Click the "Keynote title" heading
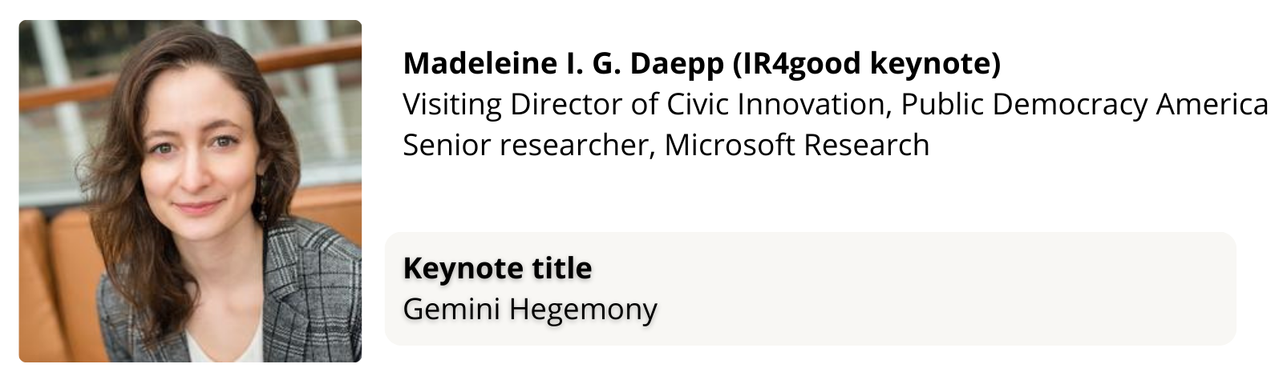The width and height of the screenshot is (1283, 380). click(x=497, y=268)
